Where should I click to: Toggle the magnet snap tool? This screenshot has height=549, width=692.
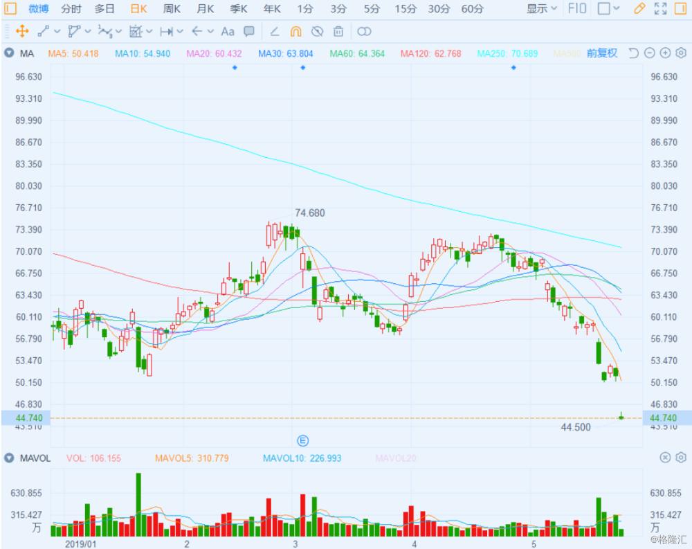(x=296, y=31)
